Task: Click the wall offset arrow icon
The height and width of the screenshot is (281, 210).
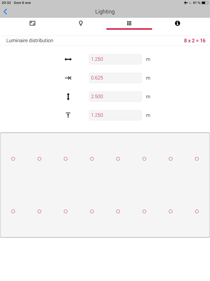Action: click(x=68, y=78)
